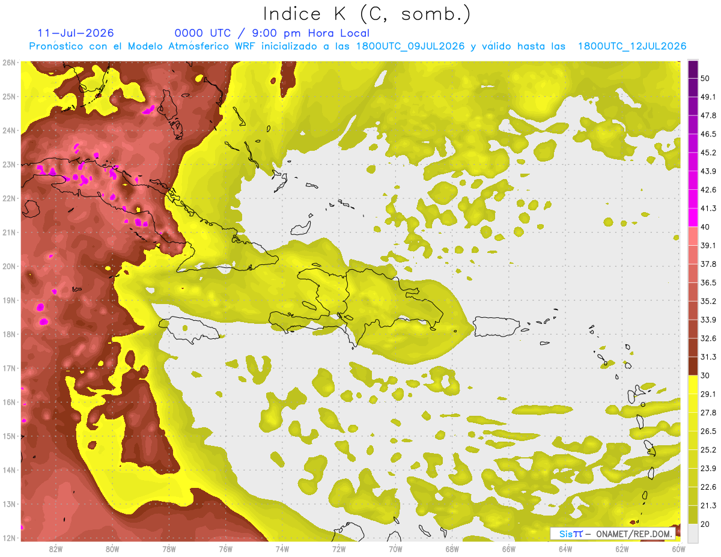Click the "72W" longitude label

click(339, 549)
